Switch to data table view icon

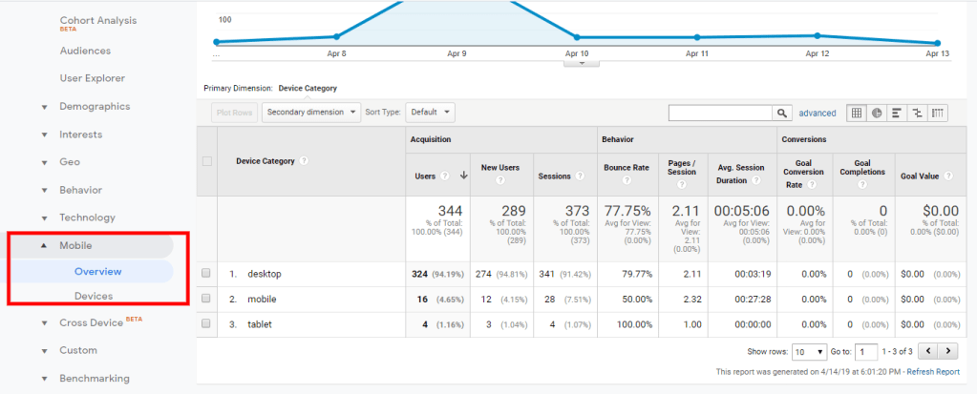(x=857, y=113)
